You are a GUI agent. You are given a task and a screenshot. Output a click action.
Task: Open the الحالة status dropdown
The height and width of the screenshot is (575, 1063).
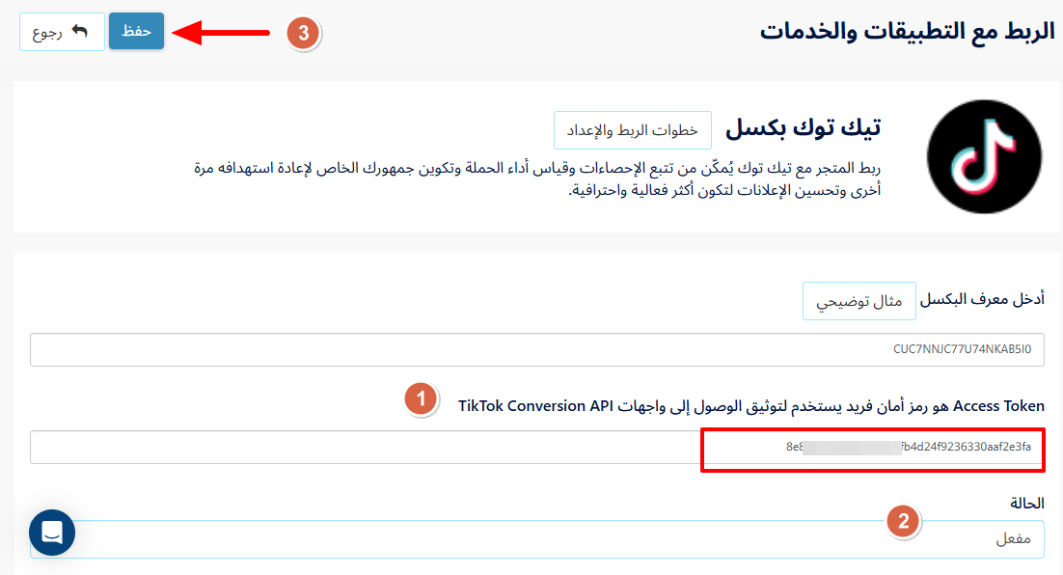tap(537, 539)
